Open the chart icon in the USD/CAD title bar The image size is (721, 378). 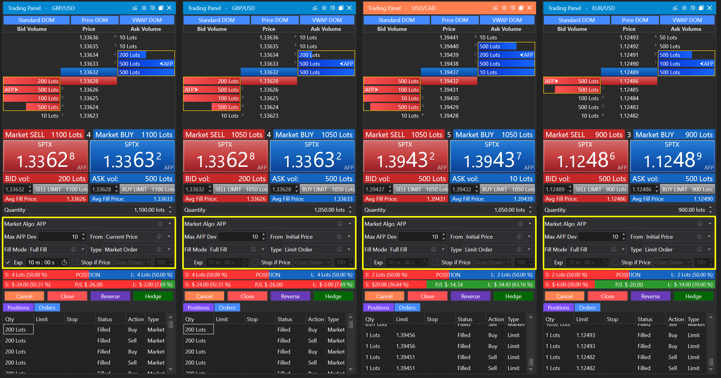495,8
